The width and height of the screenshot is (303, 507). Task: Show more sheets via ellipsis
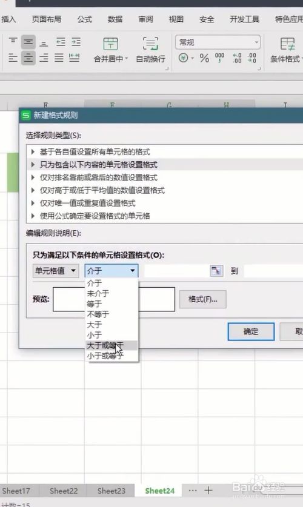tap(193, 491)
